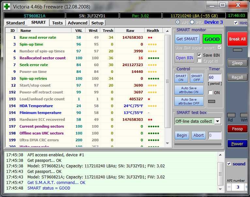This screenshot has height=197, width=250.
Task: Click the log panel scrollbar thumb
Action: click(x=220, y=174)
